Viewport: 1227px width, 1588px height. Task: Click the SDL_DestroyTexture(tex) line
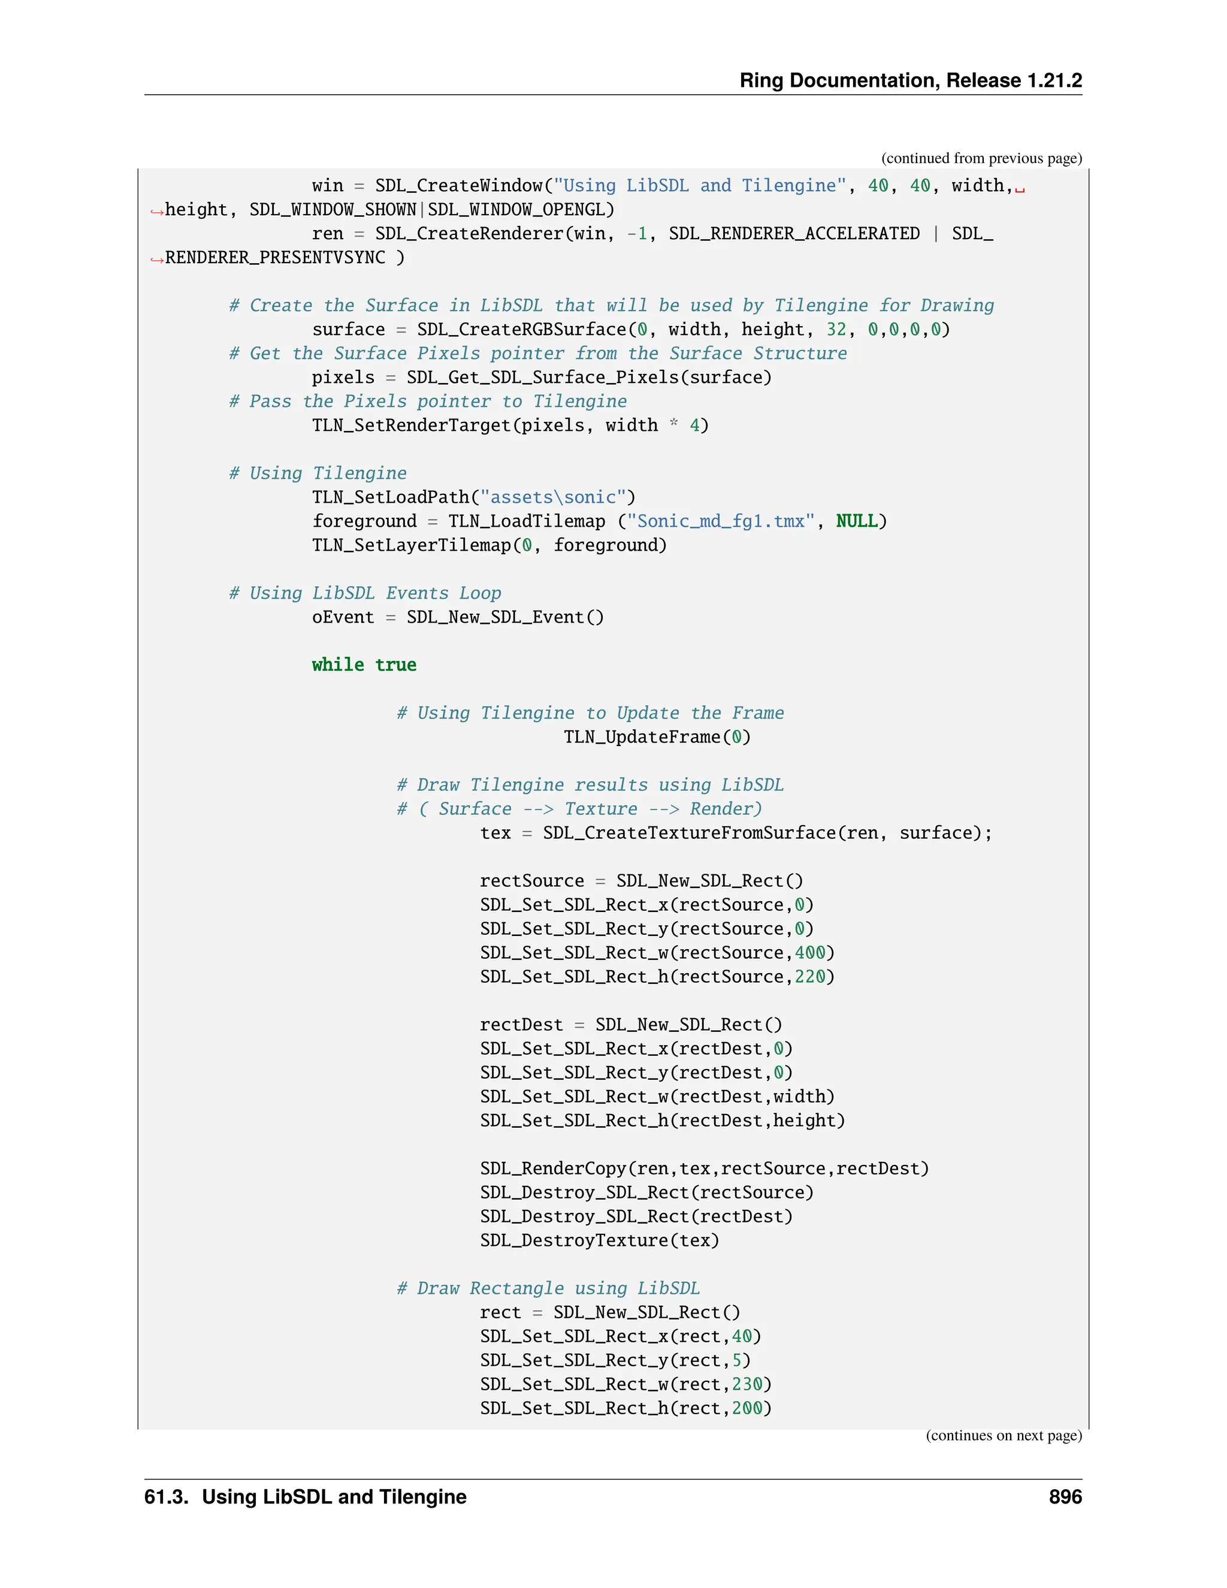(599, 1240)
